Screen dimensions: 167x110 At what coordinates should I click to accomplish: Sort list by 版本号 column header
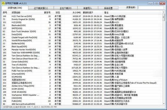47,13
